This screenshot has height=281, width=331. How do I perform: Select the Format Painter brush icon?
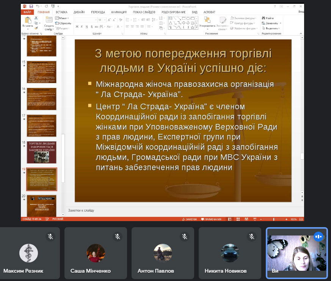[x=36, y=28]
